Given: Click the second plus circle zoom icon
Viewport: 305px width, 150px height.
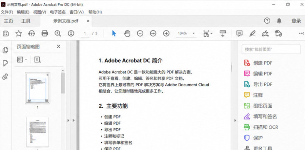Looking at the screenshot, I should click(166, 34).
